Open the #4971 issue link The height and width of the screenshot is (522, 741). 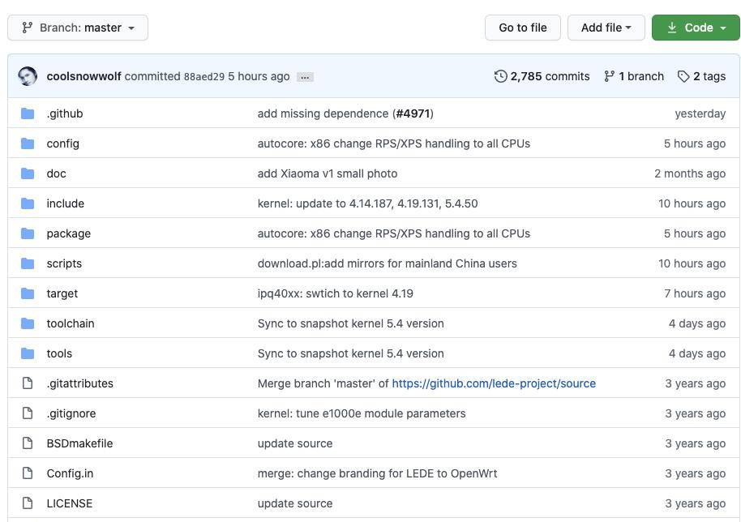coord(413,113)
